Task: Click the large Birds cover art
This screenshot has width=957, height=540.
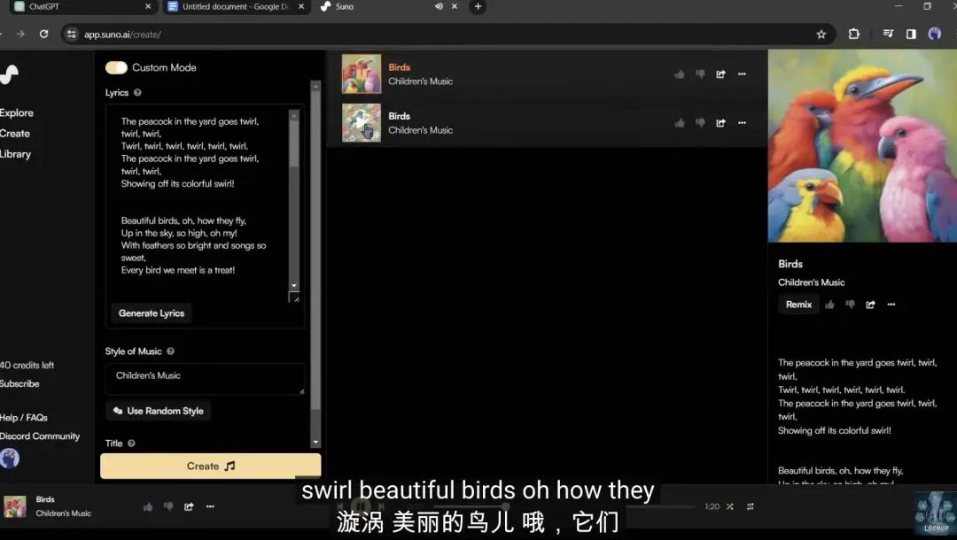Action: coord(862,146)
